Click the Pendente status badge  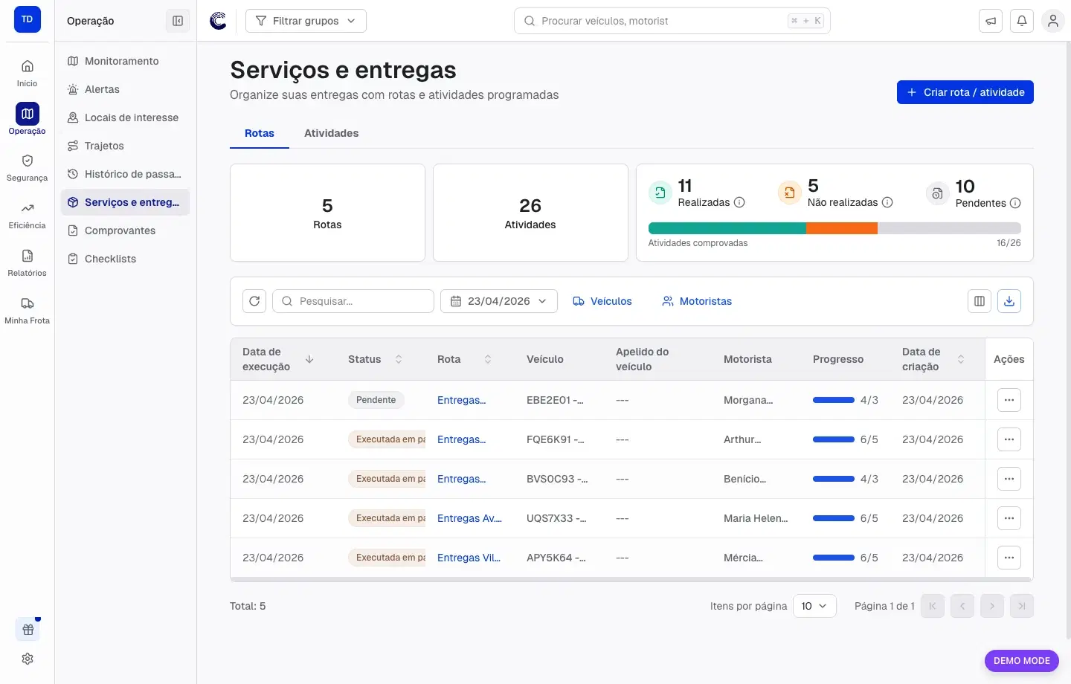pyautogui.click(x=376, y=400)
